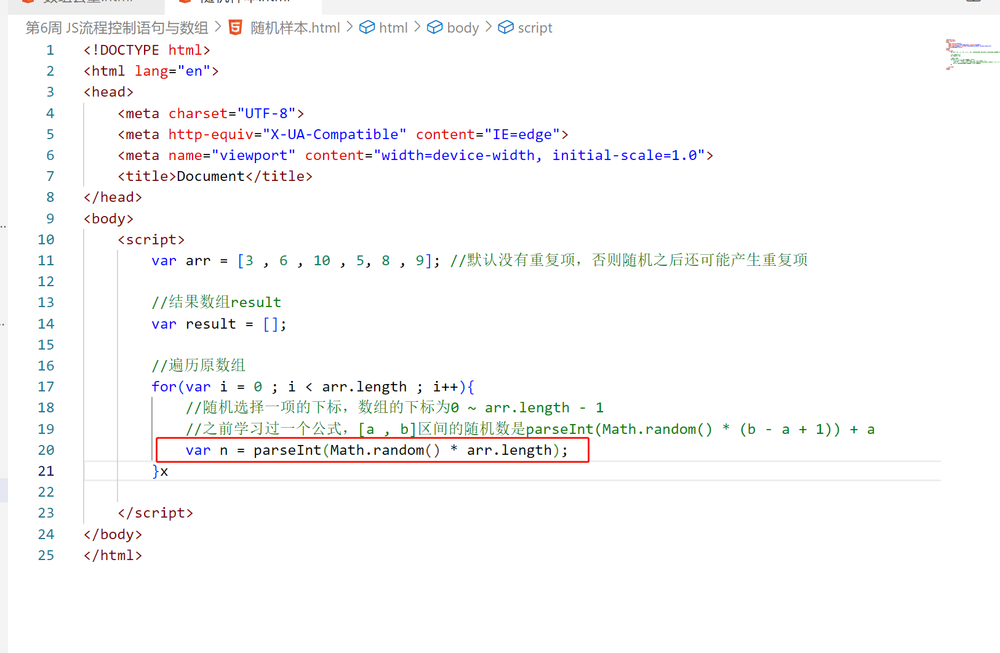Click the 'lang' attribute on line 2

[x=151, y=71]
